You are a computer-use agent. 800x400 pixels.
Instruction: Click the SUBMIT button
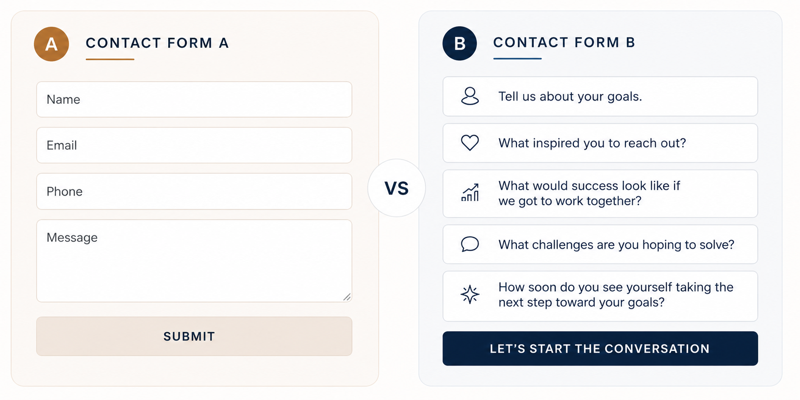point(194,336)
